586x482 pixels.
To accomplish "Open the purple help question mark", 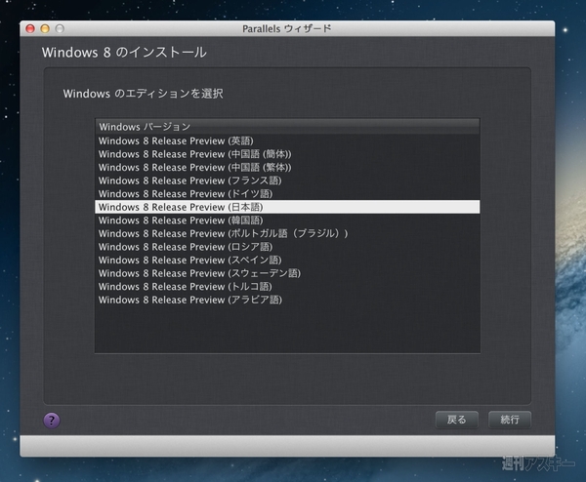I will (x=52, y=421).
